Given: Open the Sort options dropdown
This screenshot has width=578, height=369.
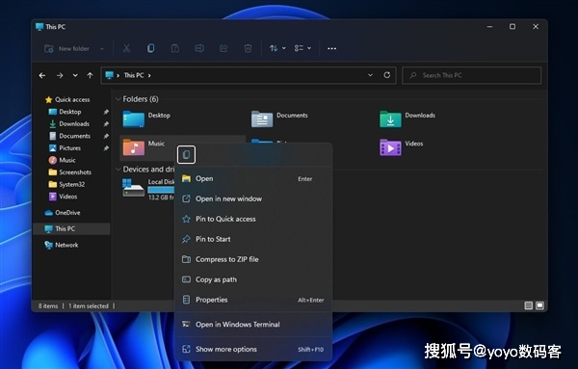Looking at the screenshot, I should pyautogui.click(x=277, y=48).
